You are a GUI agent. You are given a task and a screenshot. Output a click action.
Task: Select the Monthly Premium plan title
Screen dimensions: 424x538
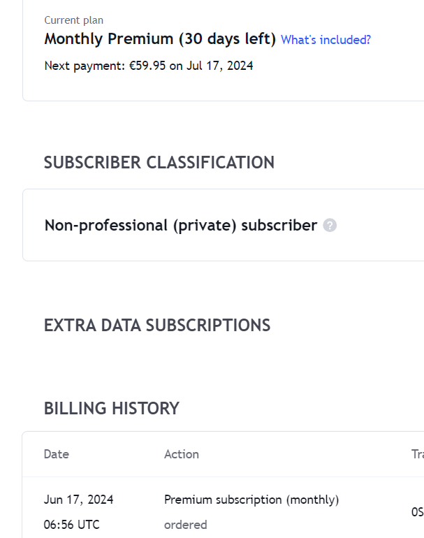[x=160, y=38]
